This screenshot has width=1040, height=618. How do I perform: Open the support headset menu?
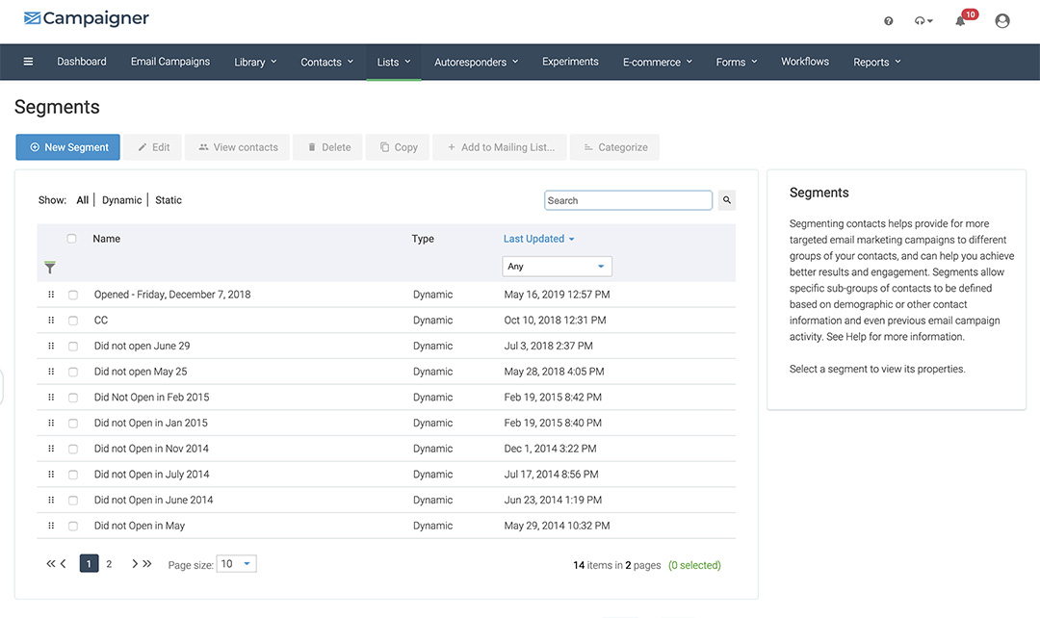[923, 21]
